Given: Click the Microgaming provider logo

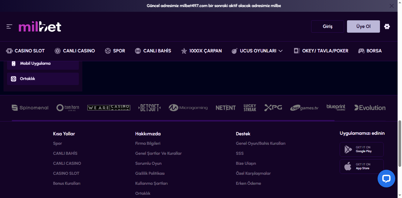Looking at the screenshot, I should point(188,108).
